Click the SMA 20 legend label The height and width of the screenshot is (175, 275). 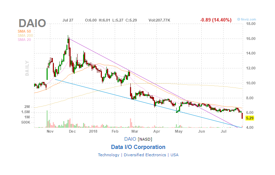[24, 40]
